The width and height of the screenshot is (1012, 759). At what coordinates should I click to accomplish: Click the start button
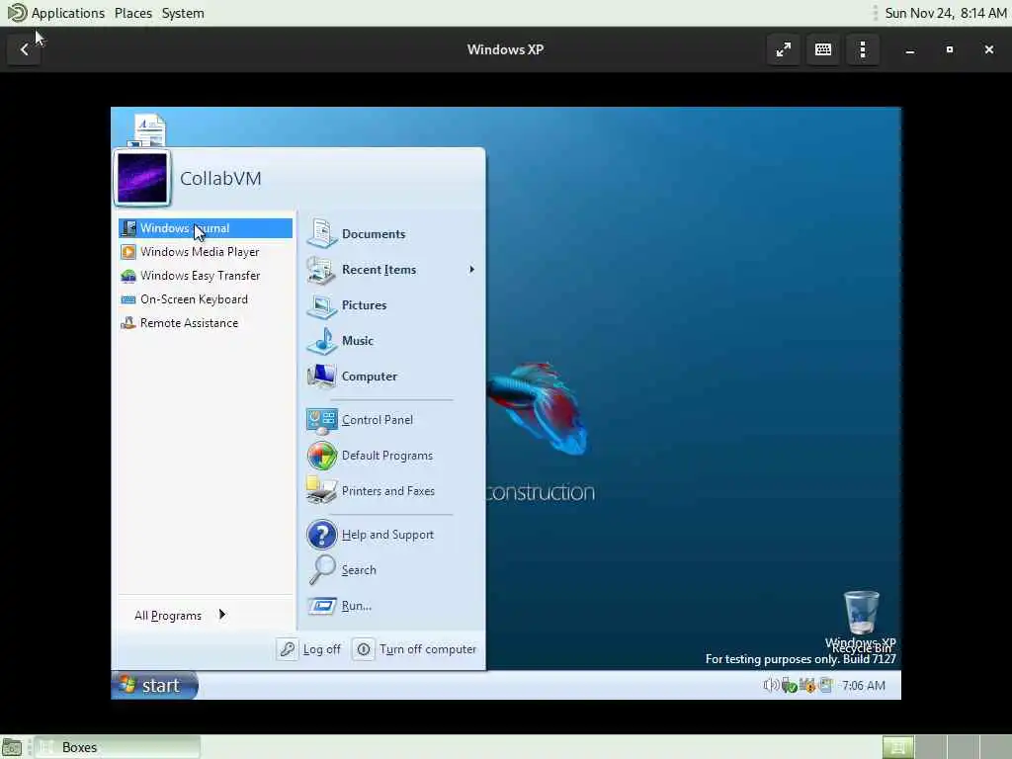[154, 686]
